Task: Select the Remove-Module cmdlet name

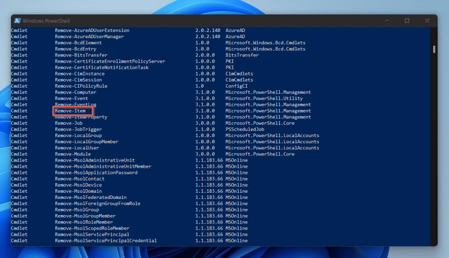Action: click(x=73, y=154)
